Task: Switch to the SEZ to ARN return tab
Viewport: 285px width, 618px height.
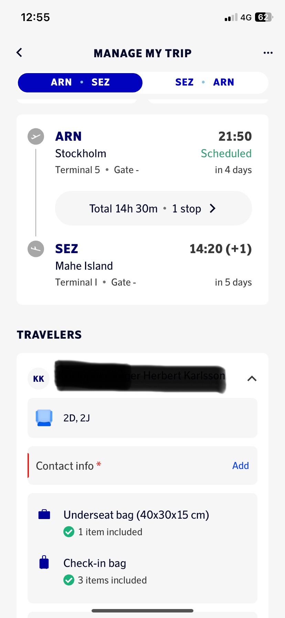Action: tap(205, 82)
